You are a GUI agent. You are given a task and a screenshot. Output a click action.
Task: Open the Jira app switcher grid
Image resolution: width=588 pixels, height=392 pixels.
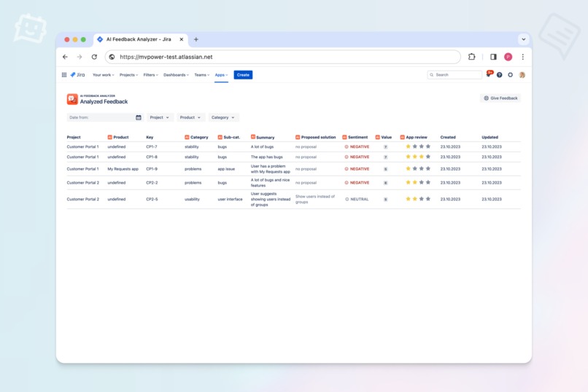point(64,75)
